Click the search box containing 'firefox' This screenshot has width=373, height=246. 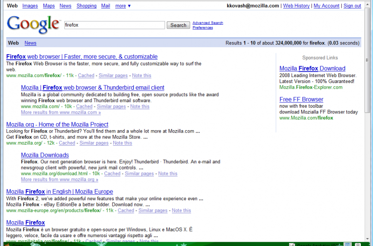114,25
